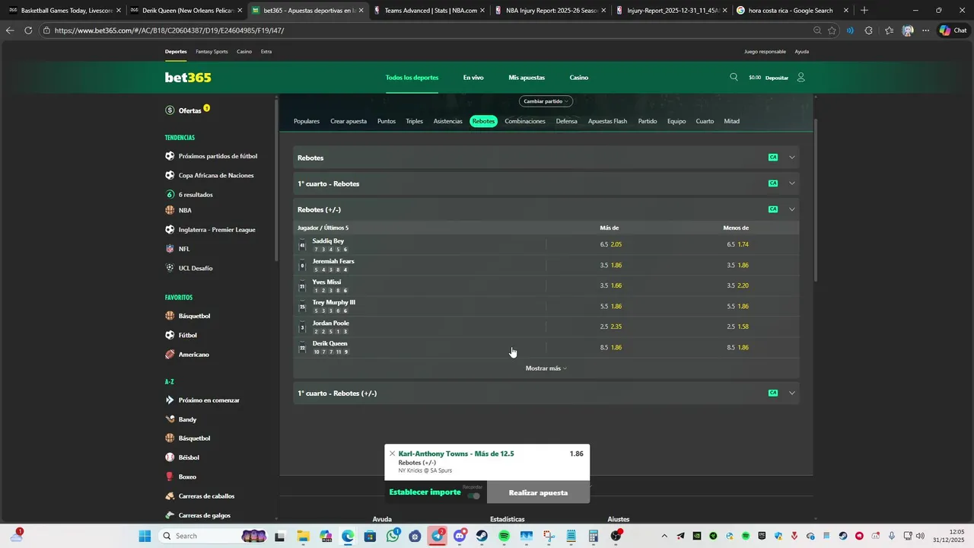Open the Bandy sport icon
Image resolution: width=974 pixels, height=548 pixels.
tap(170, 419)
